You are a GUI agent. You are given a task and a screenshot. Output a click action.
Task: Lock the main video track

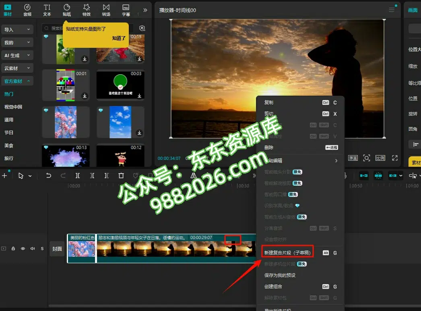tap(13, 249)
